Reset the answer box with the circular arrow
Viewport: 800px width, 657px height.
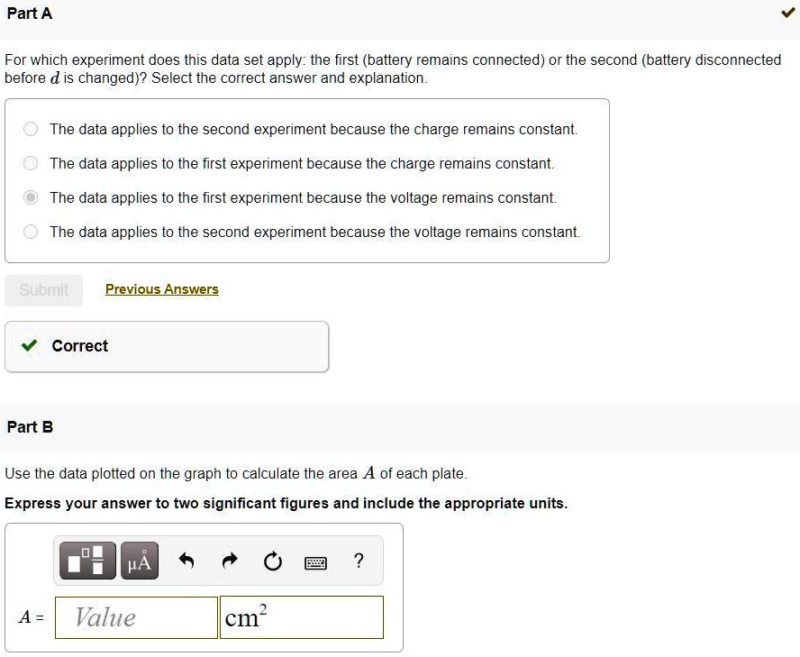click(273, 561)
